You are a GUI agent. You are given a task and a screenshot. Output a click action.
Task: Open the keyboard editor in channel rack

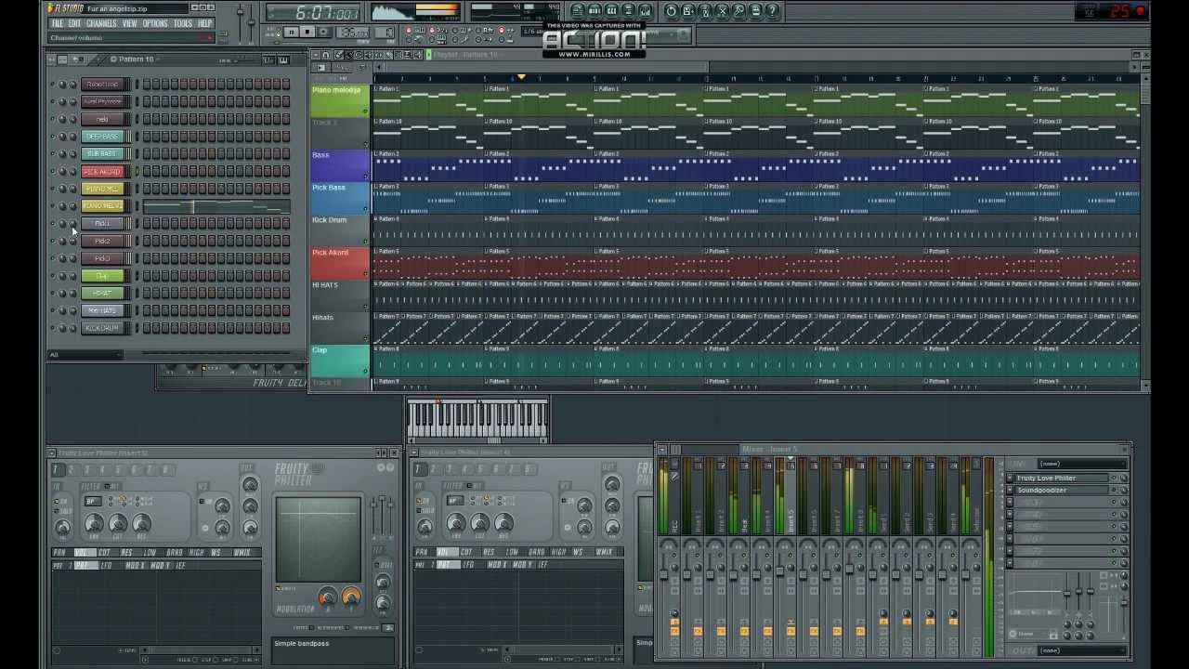tap(283, 60)
